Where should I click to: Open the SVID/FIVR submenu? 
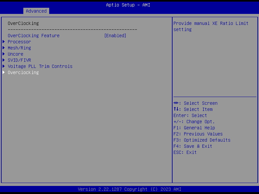(19, 60)
